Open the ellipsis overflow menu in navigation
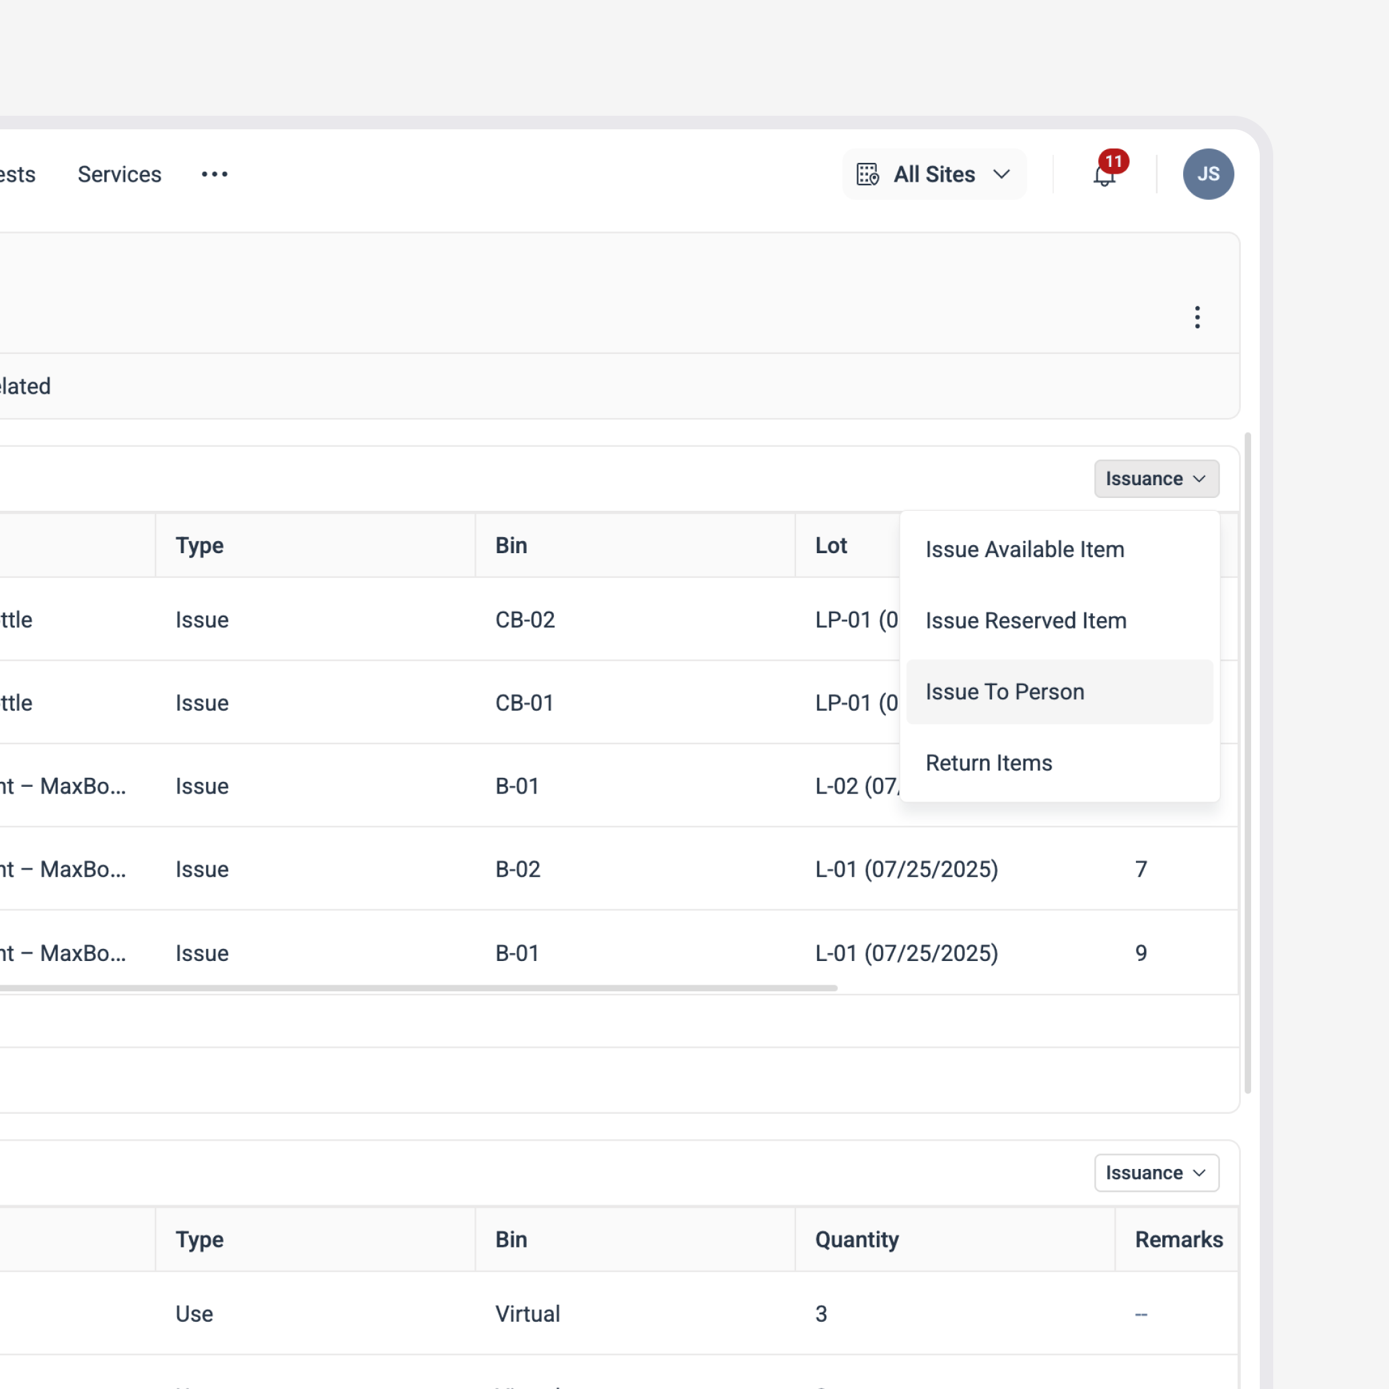 pyautogui.click(x=214, y=174)
